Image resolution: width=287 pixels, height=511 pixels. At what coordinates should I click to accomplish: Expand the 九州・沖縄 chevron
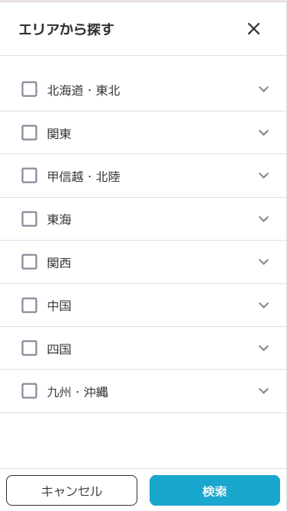[263, 390]
